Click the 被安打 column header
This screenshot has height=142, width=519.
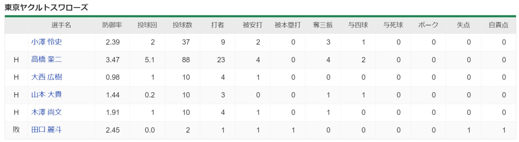tap(253, 25)
